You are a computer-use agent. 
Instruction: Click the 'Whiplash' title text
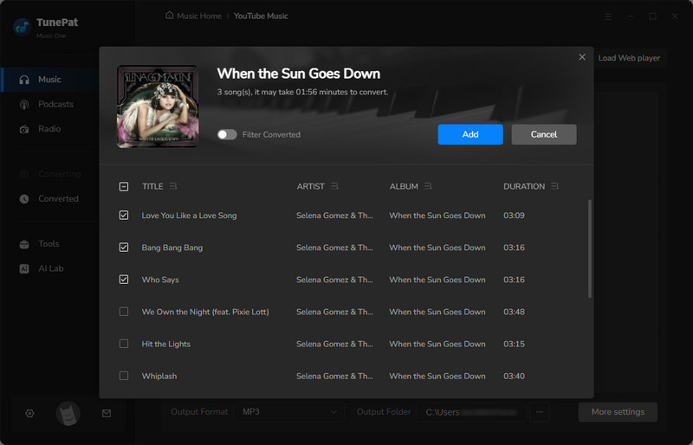(159, 376)
